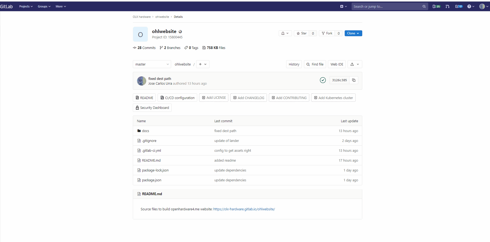Open merge requests icon in navbar
Screen dimensions: 490x242
point(447,6)
